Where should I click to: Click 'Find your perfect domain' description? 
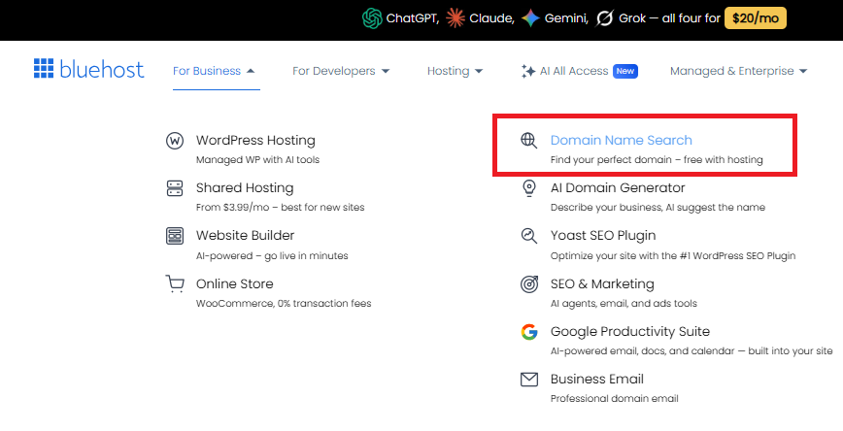pos(657,159)
